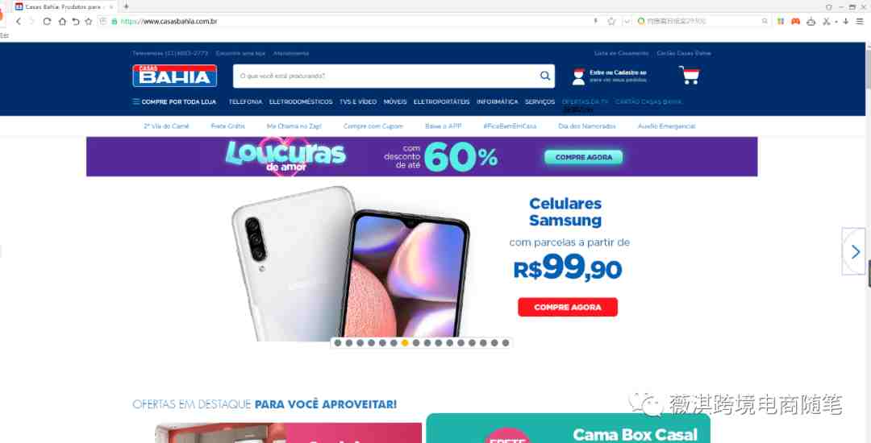Click the browser back arrow
The height and width of the screenshot is (443, 871).
coord(19,22)
